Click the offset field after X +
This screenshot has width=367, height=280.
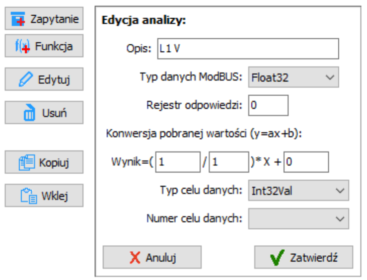(x=306, y=162)
